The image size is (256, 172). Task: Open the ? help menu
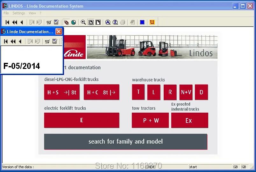click(x=40, y=13)
